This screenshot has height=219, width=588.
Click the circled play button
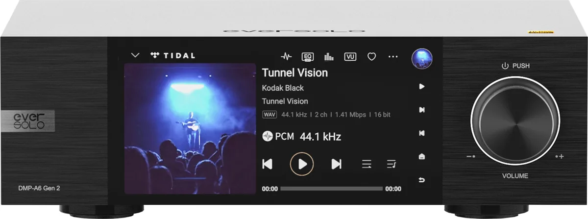302,164
